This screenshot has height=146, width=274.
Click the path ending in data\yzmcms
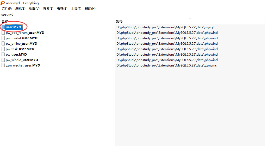point(166,65)
